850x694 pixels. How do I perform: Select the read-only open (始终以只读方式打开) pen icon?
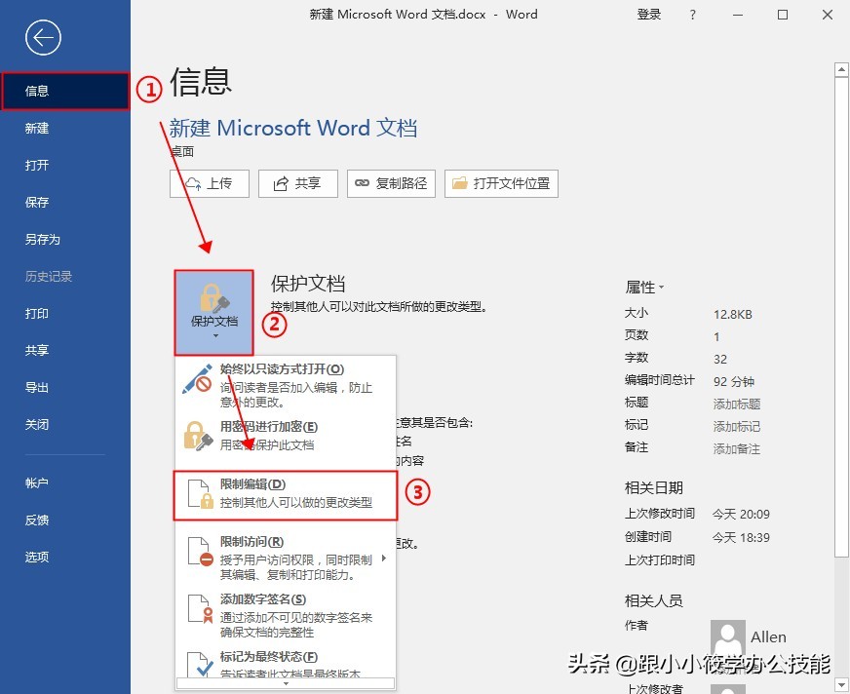coord(198,379)
